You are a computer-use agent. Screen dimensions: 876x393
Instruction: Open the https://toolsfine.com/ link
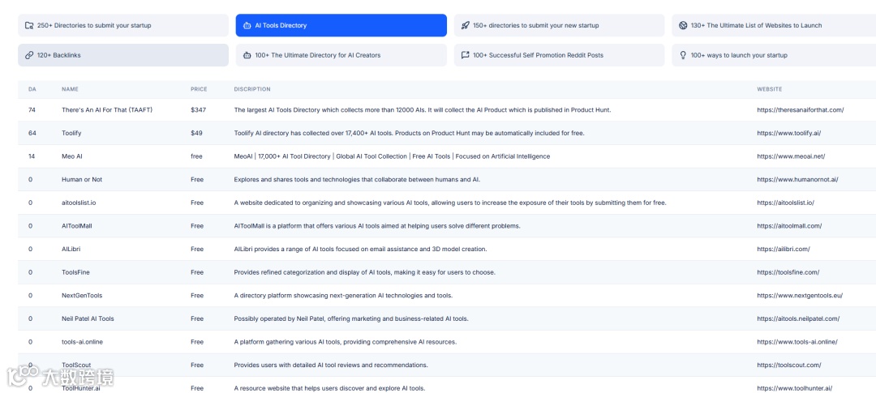[788, 272]
